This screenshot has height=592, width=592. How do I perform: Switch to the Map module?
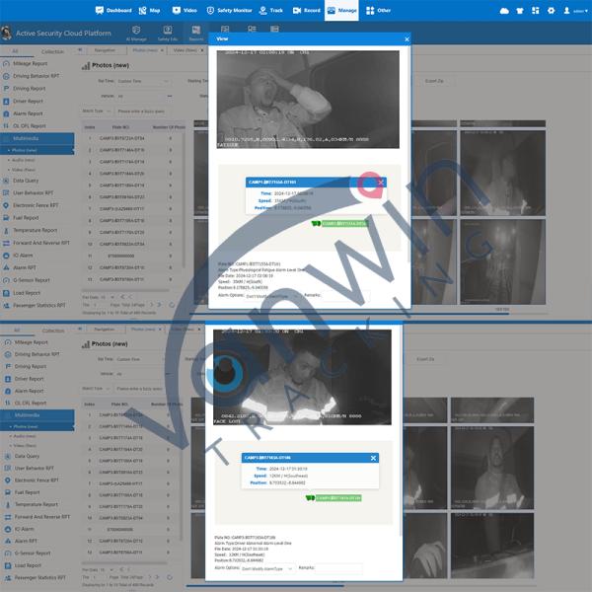(x=150, y=10)
